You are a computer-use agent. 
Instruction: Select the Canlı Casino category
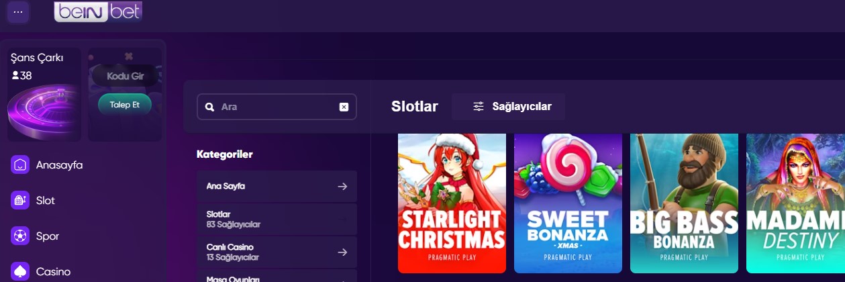point(277,252)
